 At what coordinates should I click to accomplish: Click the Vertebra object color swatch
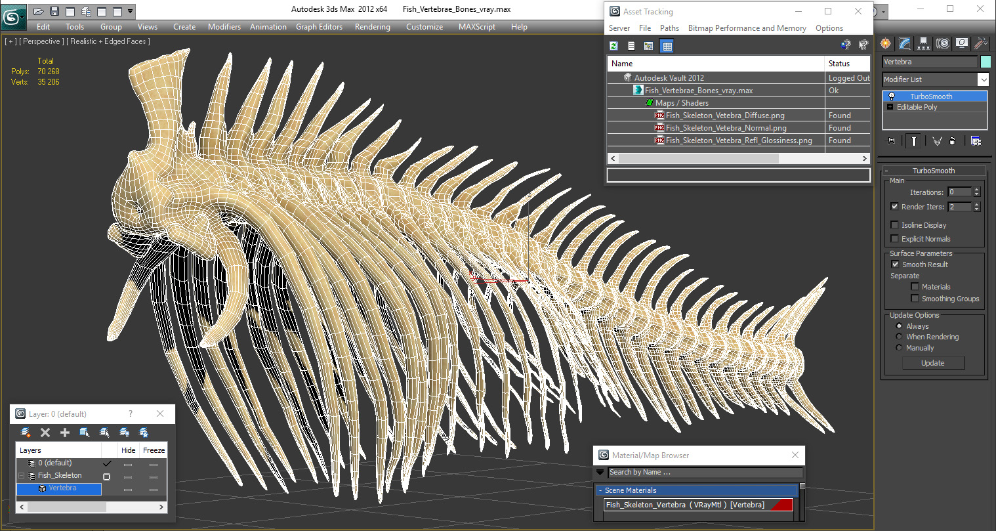pyautogui.click(x=985, y=62)
